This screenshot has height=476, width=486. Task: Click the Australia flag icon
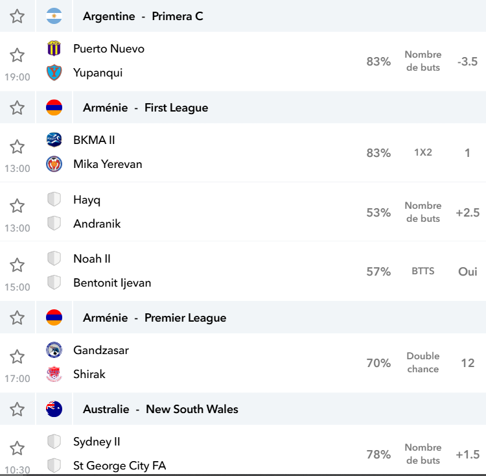[54, 409]
